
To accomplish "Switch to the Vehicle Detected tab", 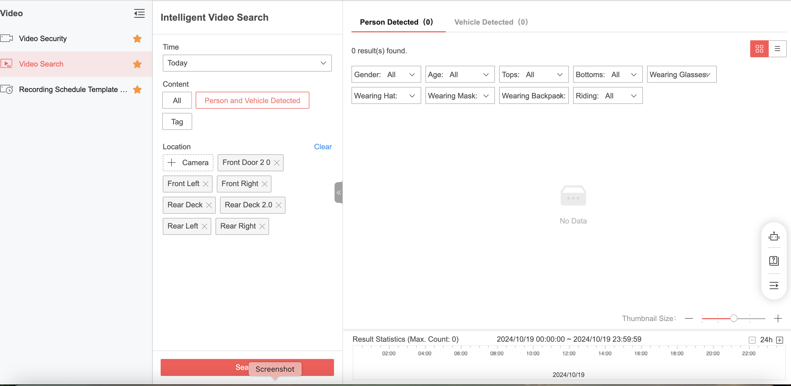I will (491, 22).
